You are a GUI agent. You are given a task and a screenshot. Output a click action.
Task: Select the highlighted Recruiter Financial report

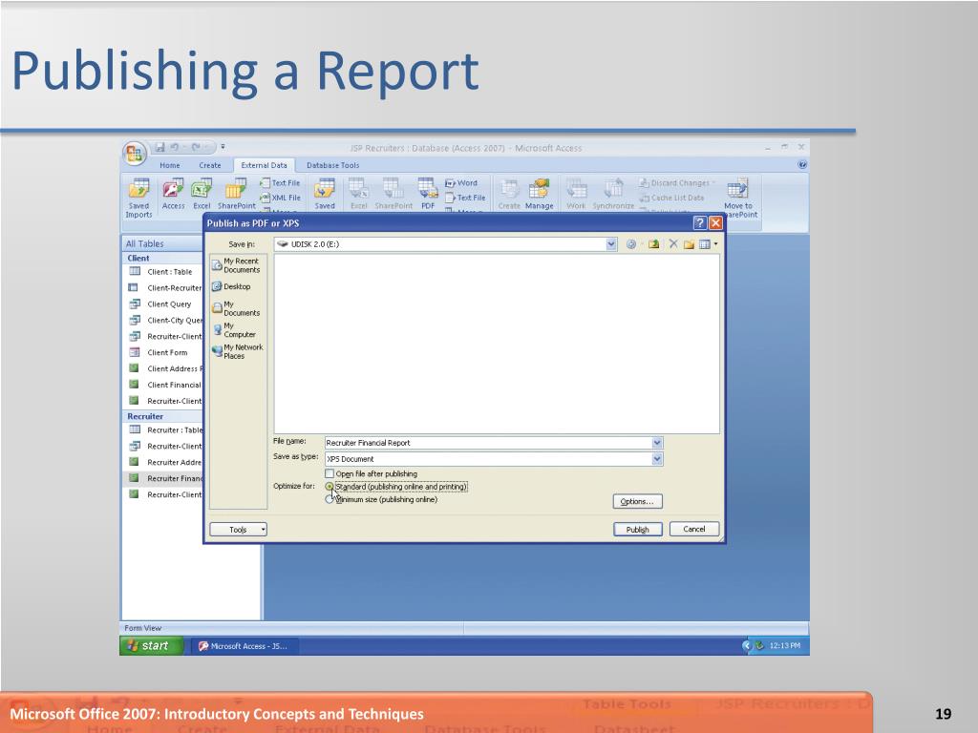coord(163,478)
